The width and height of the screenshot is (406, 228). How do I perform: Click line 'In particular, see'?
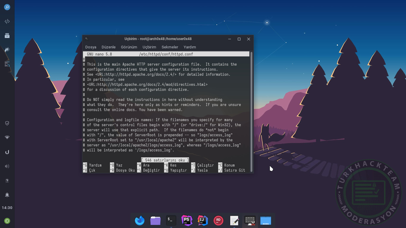tap(104, 80)
